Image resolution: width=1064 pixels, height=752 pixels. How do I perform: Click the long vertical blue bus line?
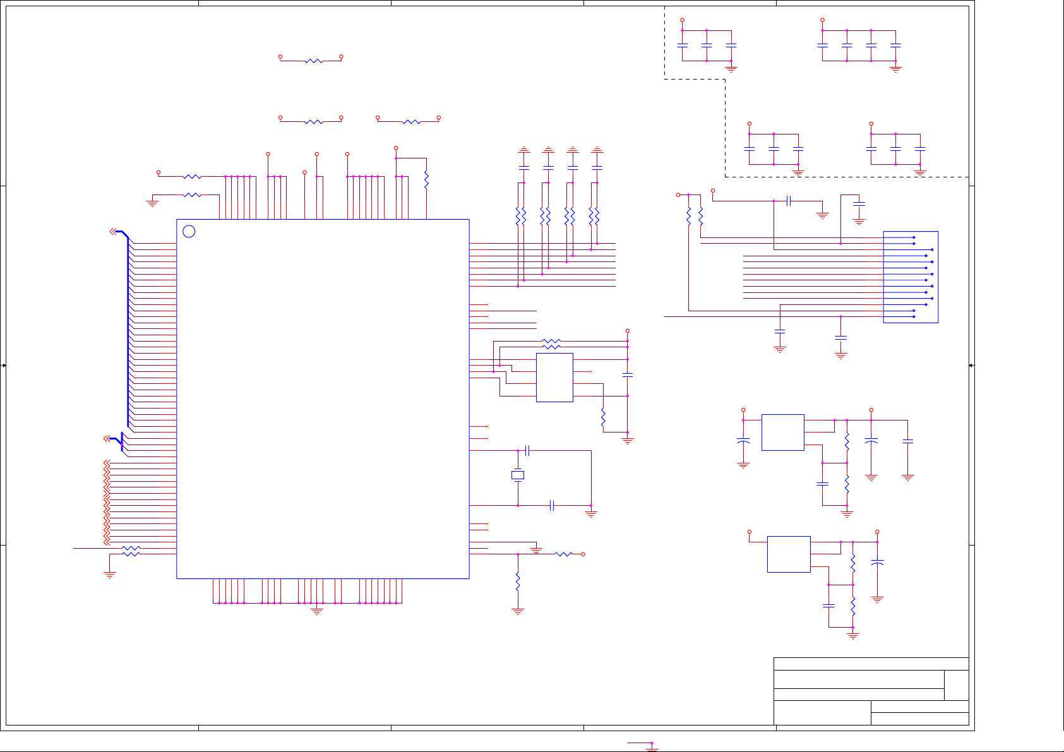(128, 331)
